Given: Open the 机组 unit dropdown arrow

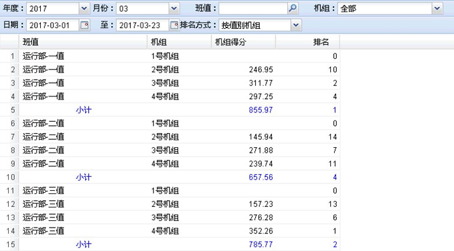Looking at the screenshot, I should 437,9.
